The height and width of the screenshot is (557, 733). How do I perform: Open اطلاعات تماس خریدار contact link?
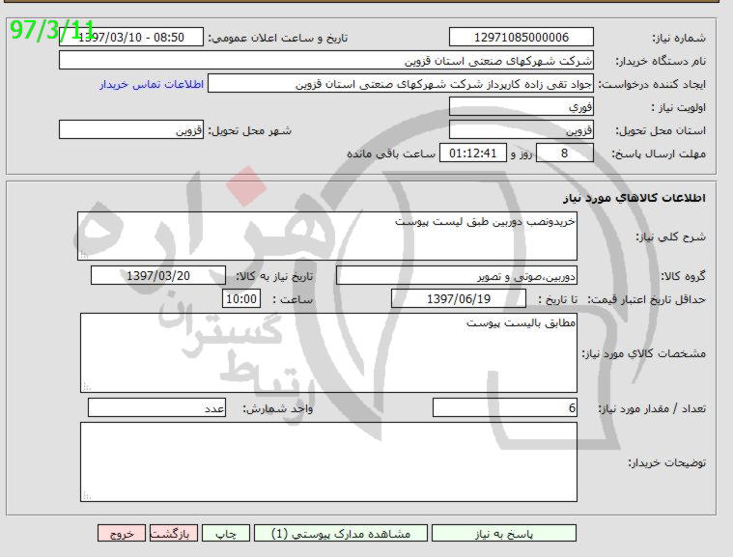click(x=152, y=84)
